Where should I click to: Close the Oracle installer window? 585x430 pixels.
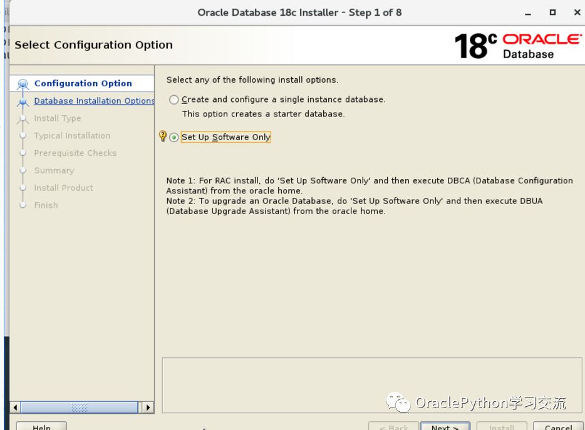[577, 13]
